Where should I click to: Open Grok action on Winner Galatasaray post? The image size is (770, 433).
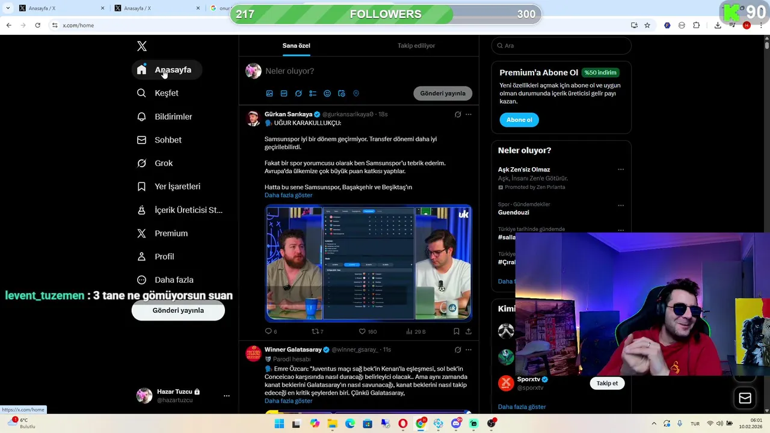coord(458,350)
